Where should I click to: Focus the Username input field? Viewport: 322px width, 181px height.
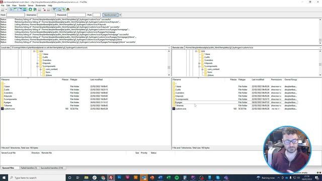(x=46, y=15)
